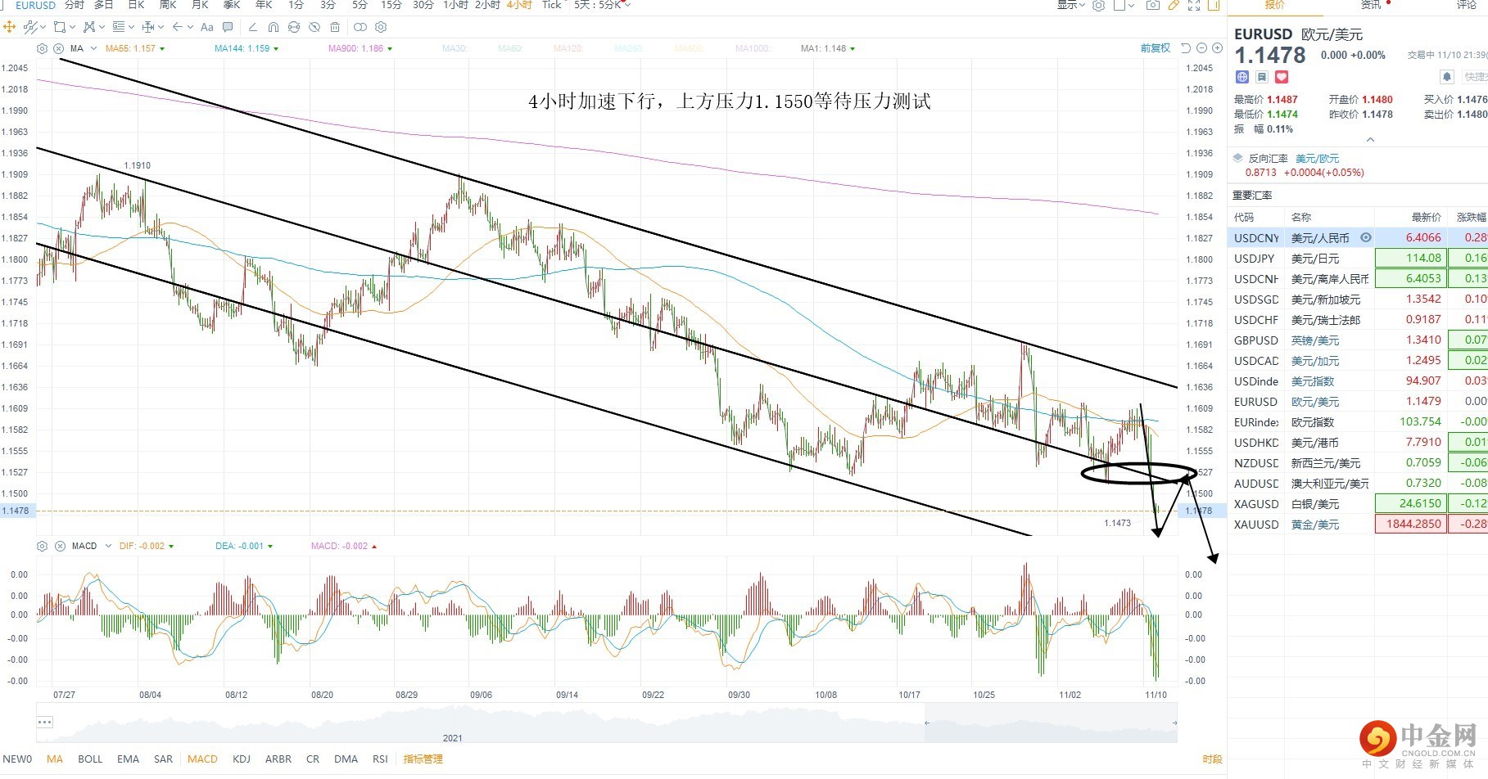Select the text annotation Aa tool

coord(207,27)
